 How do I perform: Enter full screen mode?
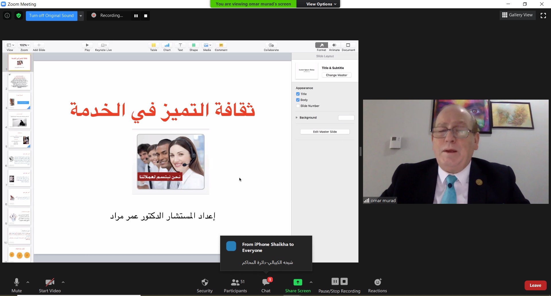[x=543, y=15]
